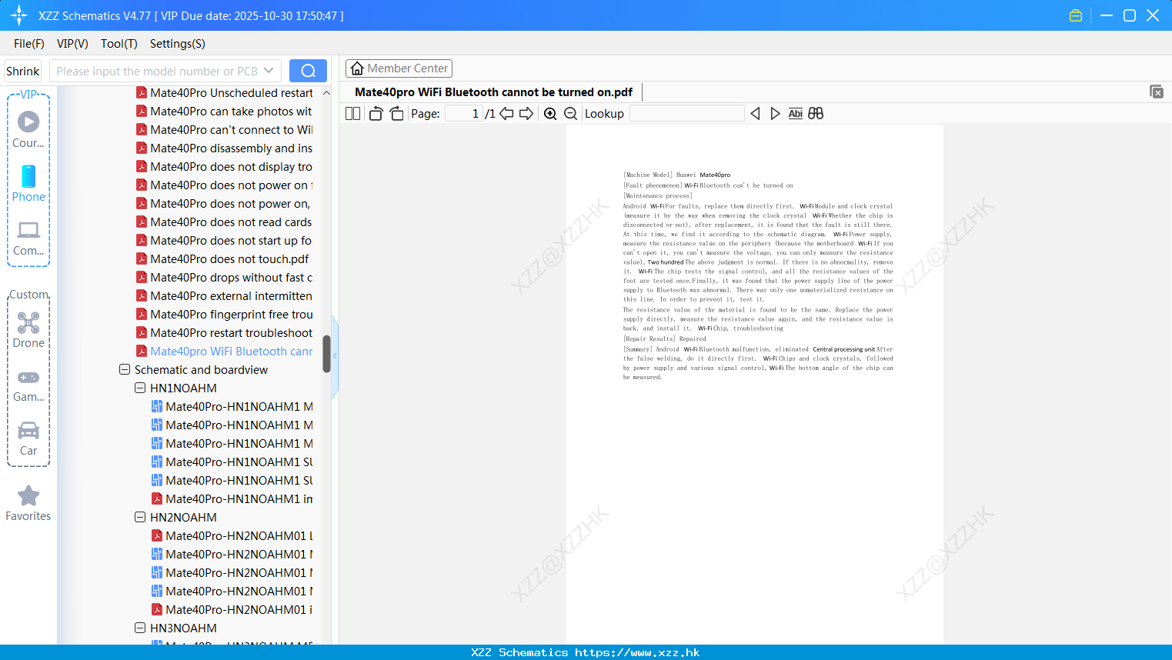
Task: Open Mate40Pro does not start up file
Action: [x=224, y=240]
